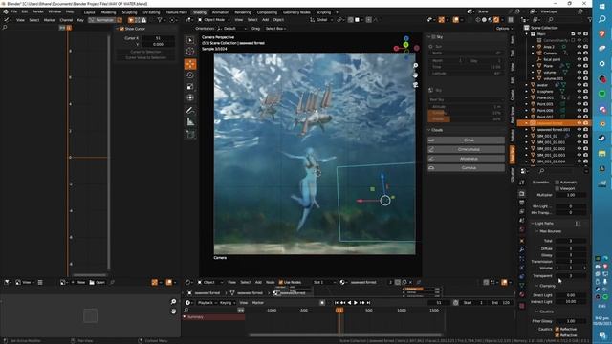Click the Cirrus clouds button
The image size is (612, 344).
coord(466,140)
